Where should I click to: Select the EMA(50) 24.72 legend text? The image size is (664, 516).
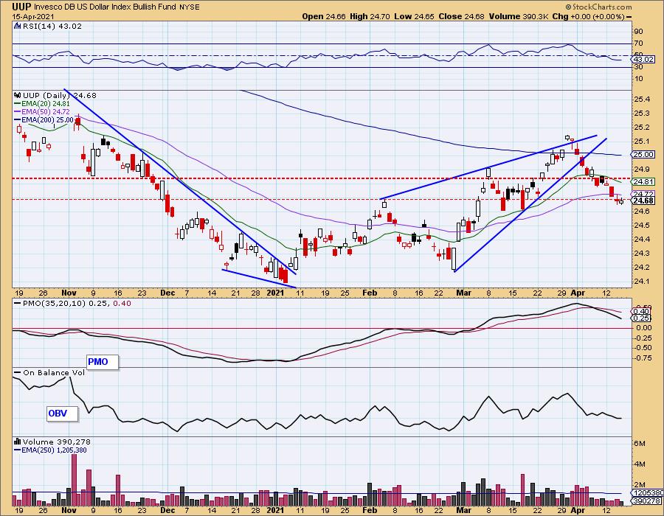[x=46, y=111]
